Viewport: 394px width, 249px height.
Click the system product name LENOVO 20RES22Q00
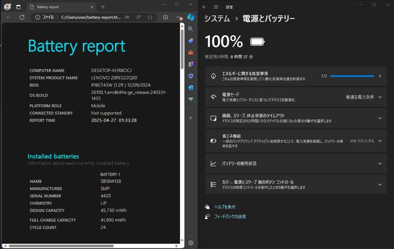point(114,78)
